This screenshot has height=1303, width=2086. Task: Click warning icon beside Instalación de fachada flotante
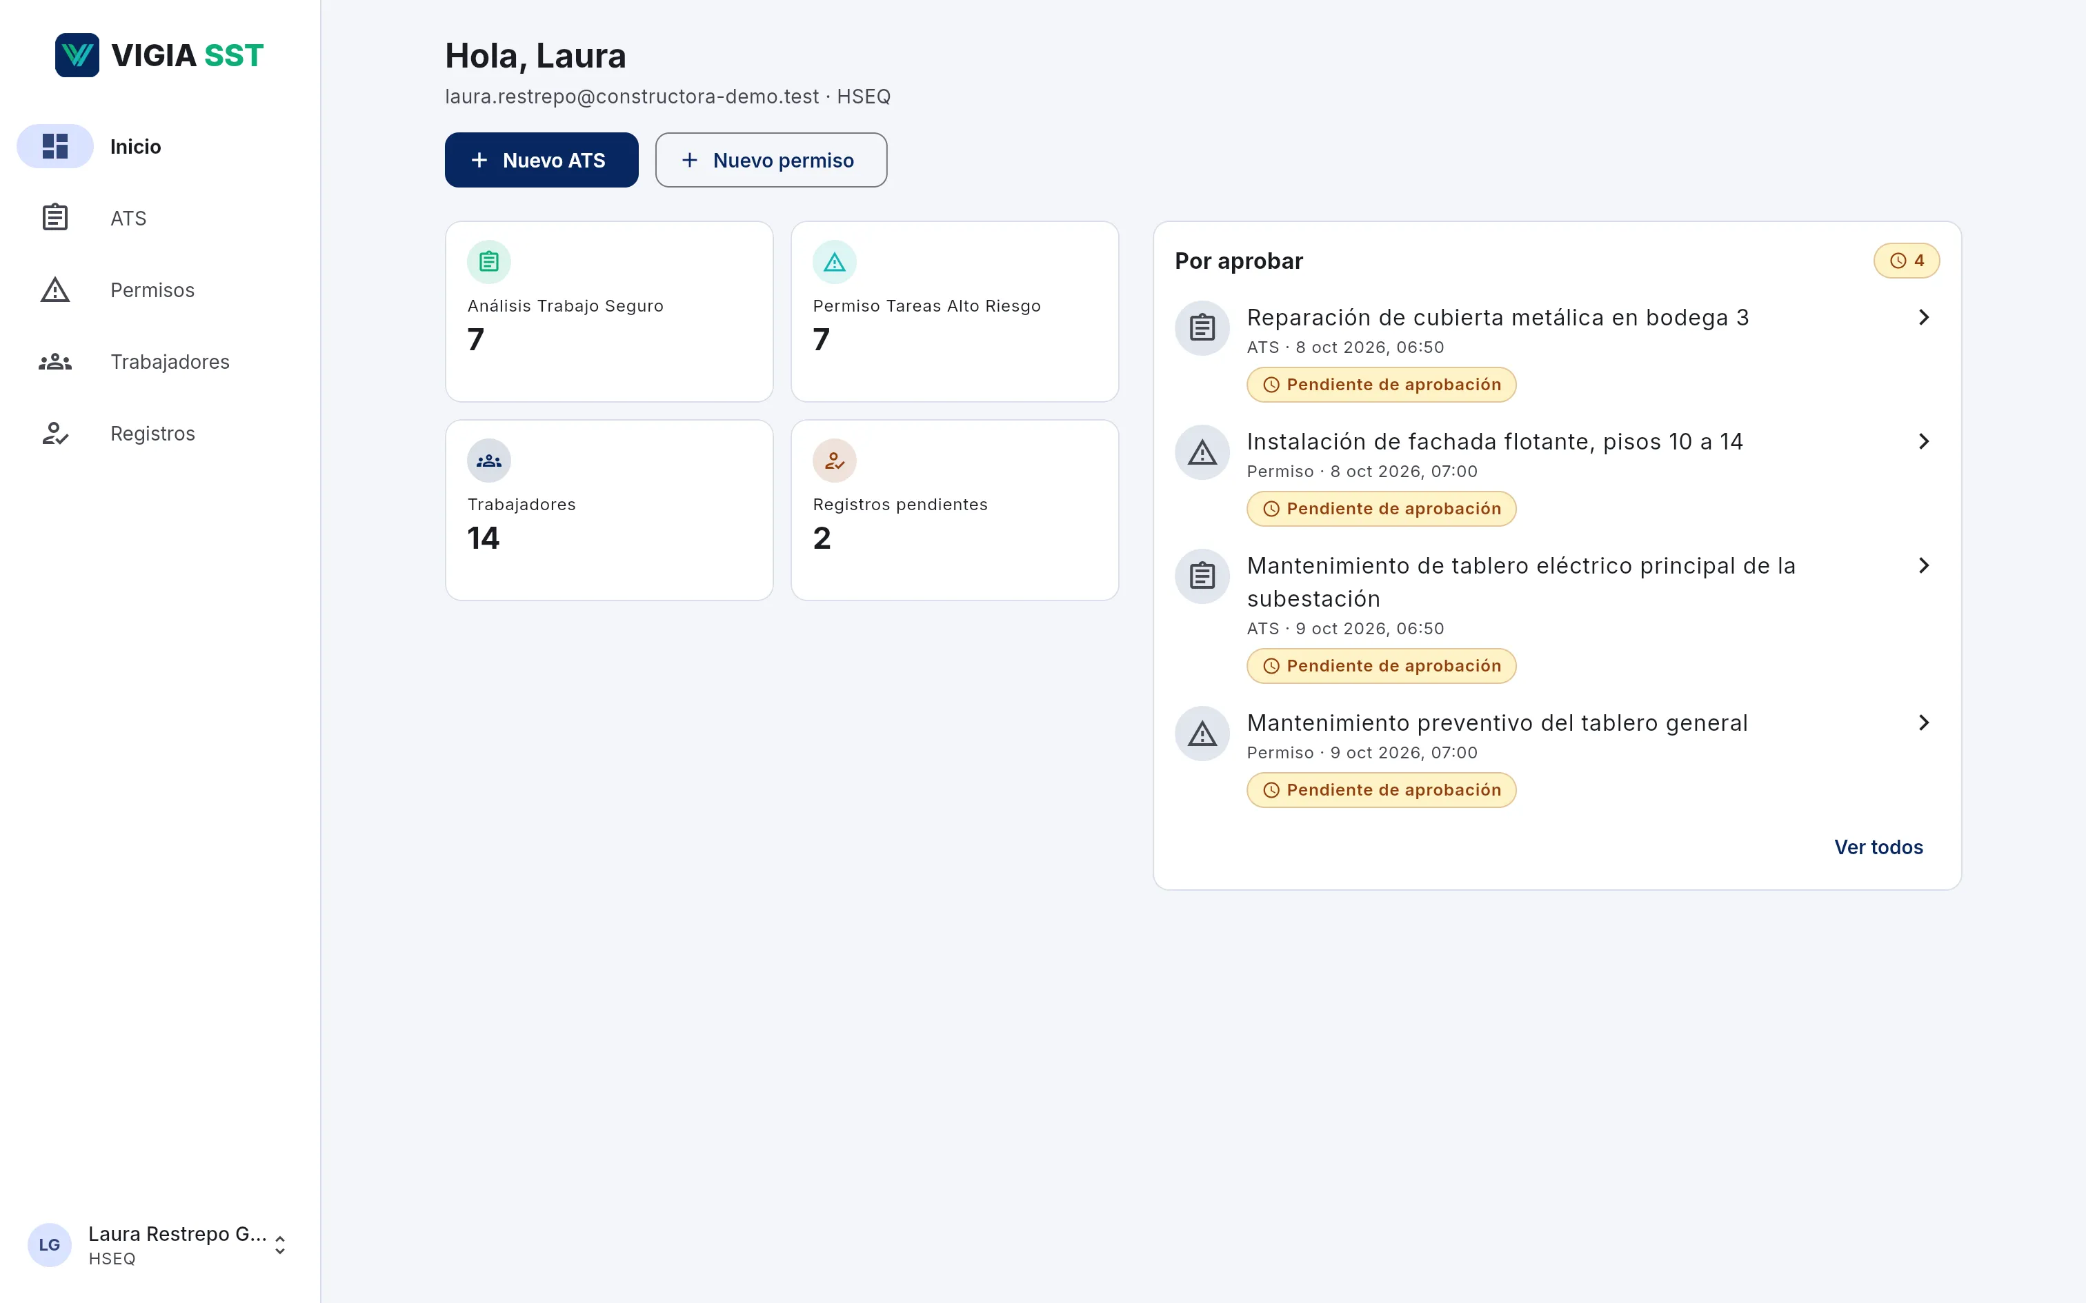[x=1202, y=452]
